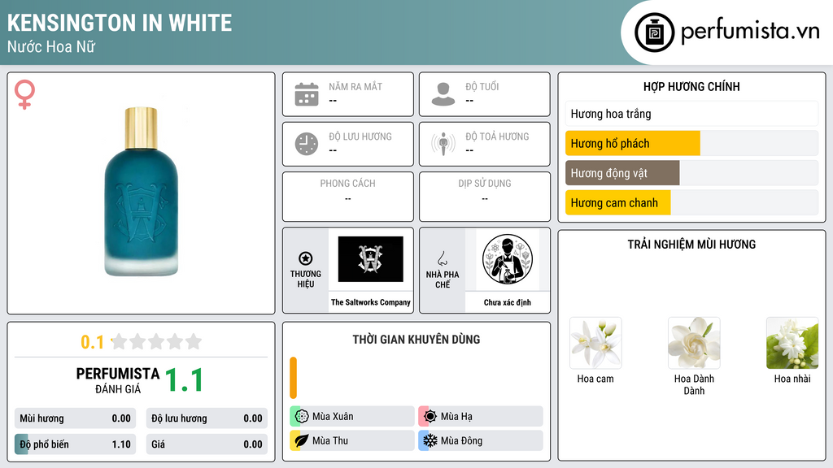The height and width of the screenshot is (468, 833).
Task: Click the Độ lưu hương score row
Action: 207,418
